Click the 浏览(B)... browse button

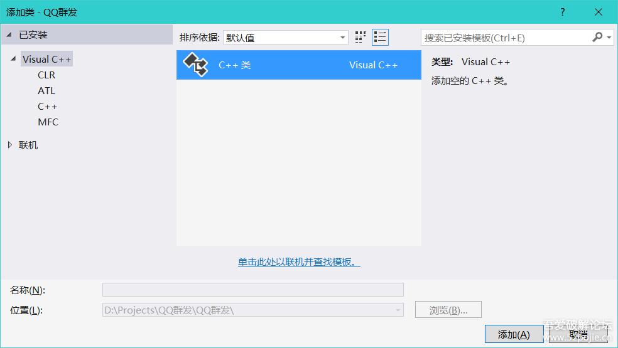[448, 310]
